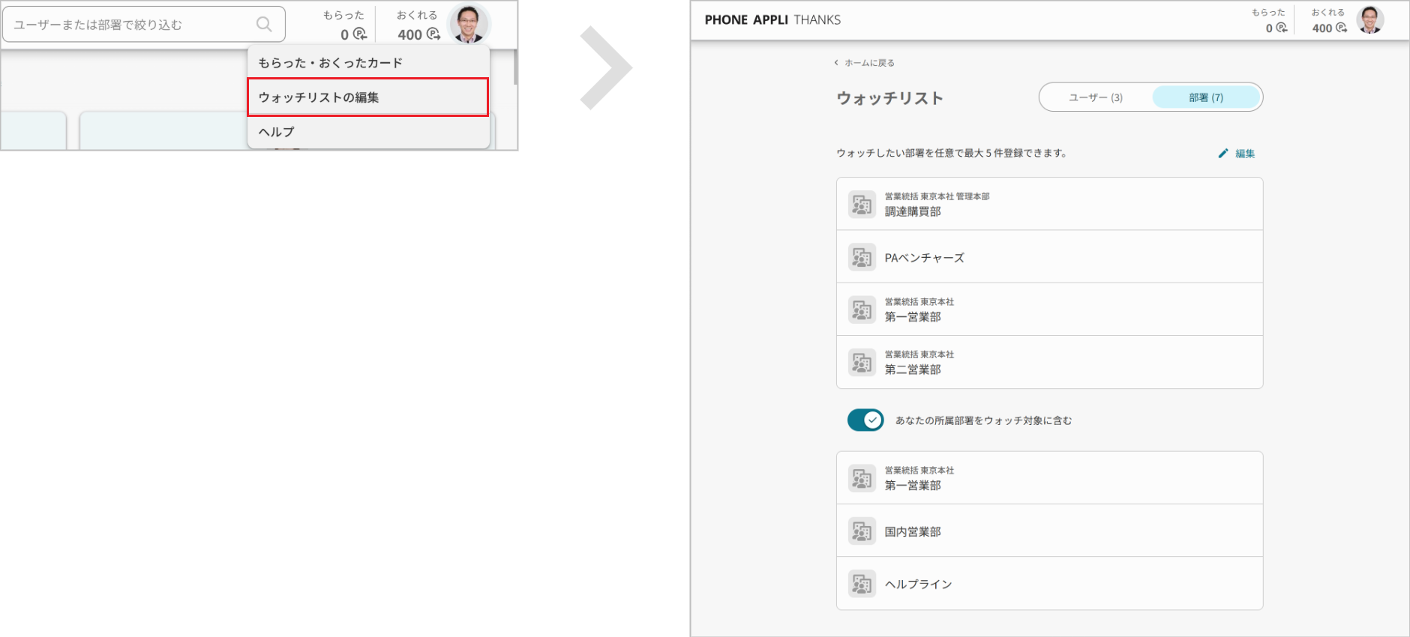The height and width of the screenshot is (637, 1410).
Task: Click the PHONE APPLI THANKS logo
Action: 772,20
